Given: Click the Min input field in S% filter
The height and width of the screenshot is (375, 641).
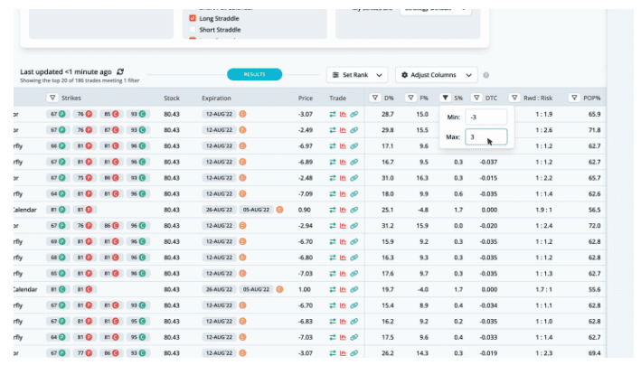Looking at the screenshot, I should (x=487, y=117).
